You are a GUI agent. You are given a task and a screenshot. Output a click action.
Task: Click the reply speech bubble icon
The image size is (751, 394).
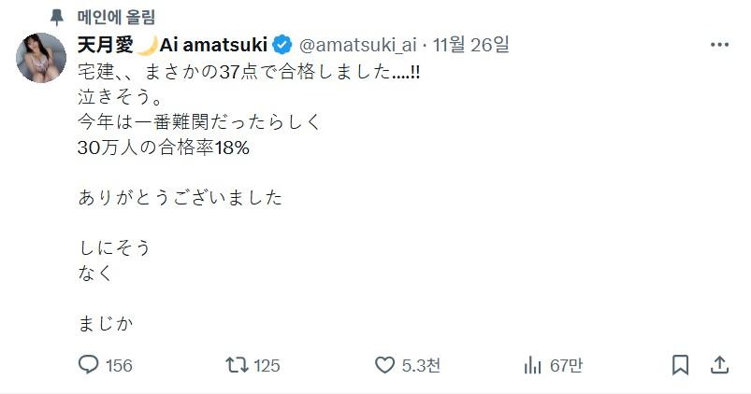(x=89, y=364)
